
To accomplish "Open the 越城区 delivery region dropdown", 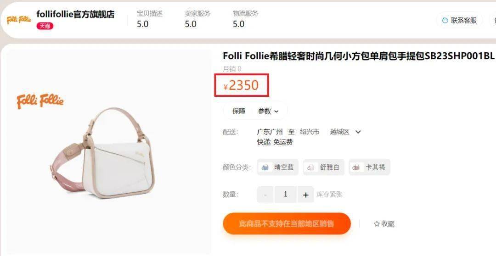I will point(345,132).
